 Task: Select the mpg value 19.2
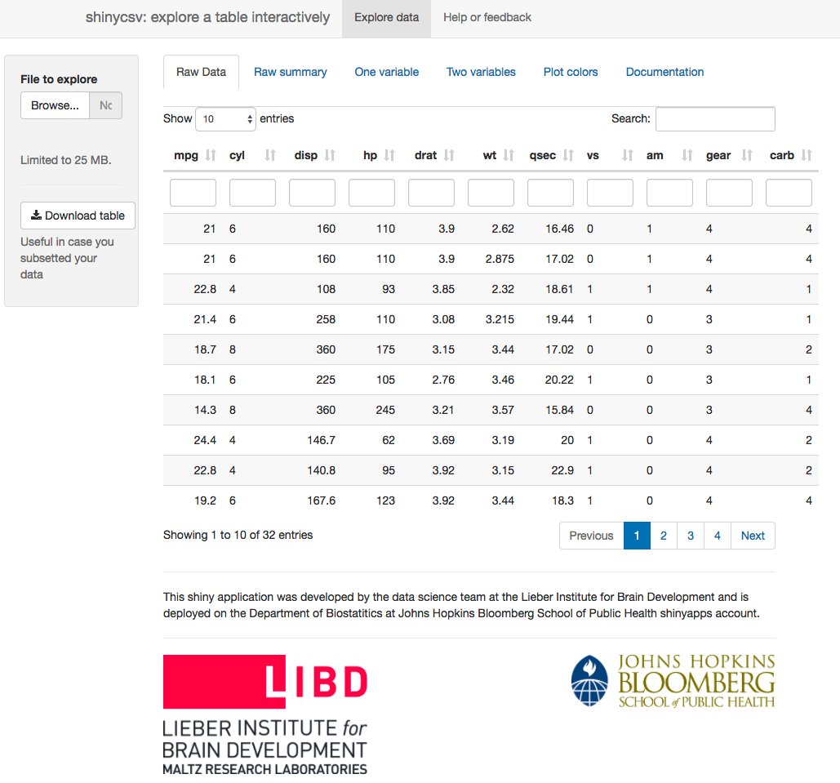(x=205, y=500)
